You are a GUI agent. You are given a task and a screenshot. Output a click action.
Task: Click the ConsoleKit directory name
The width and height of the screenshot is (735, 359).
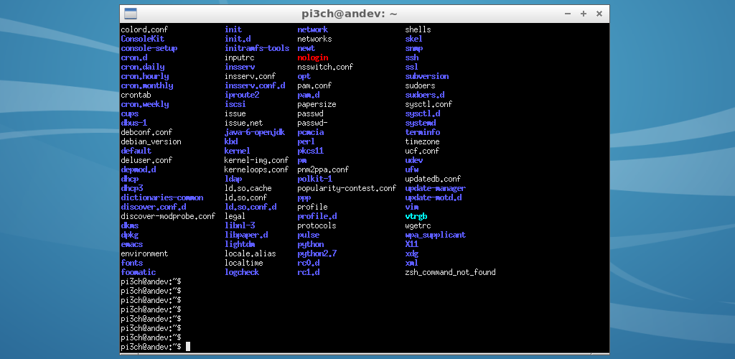pos(143,39)
